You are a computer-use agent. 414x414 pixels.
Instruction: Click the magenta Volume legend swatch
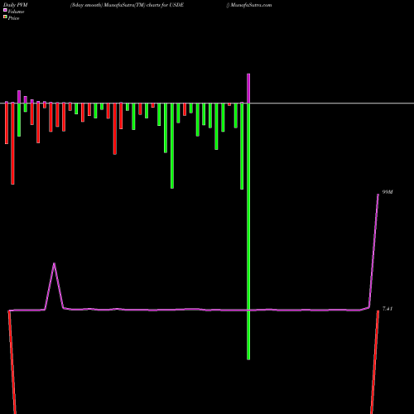click(5, 10)
